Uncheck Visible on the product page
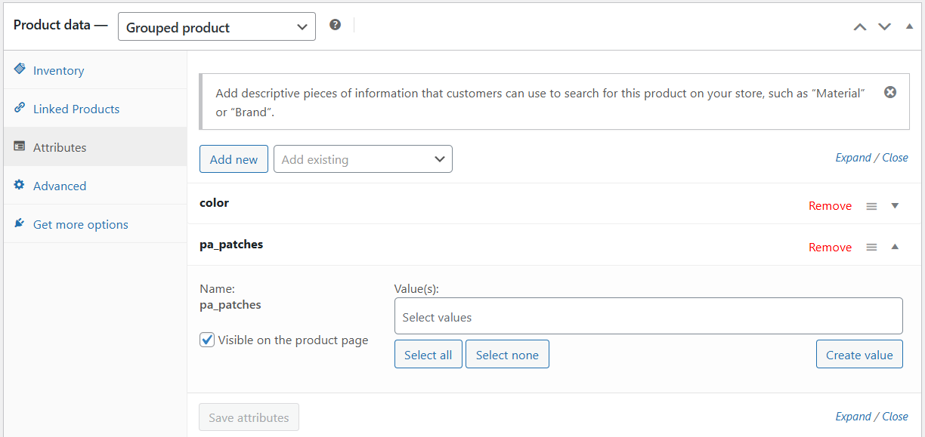Image resolution: width=925 pixels, height=437 pixels. click(206, 340)
